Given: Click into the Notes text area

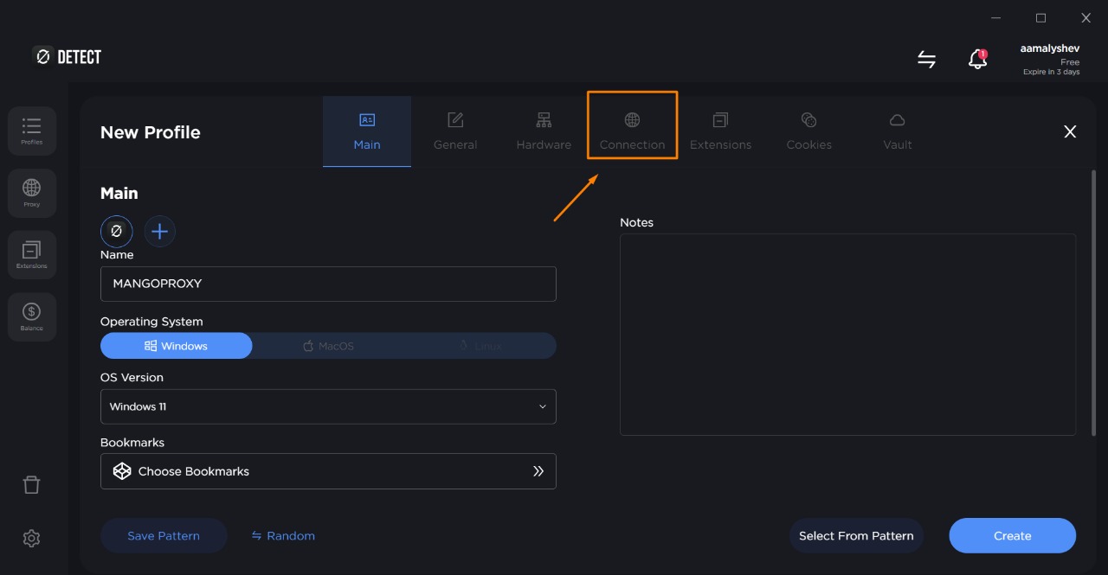Looking at the screenshot, I should coord(847,335).
